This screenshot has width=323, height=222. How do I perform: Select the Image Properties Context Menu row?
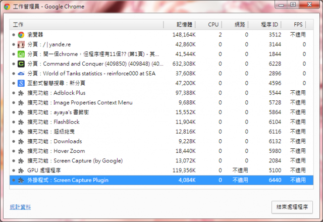tap(161, 102)
